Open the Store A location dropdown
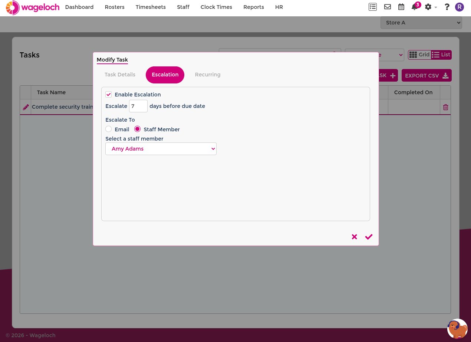The image size is (471, 342). click(421, 23)
